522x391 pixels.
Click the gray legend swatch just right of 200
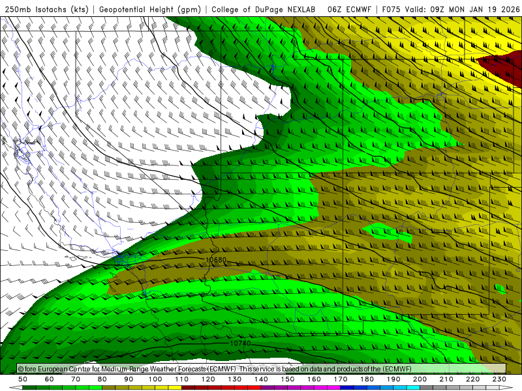click(x=427, y=388)
